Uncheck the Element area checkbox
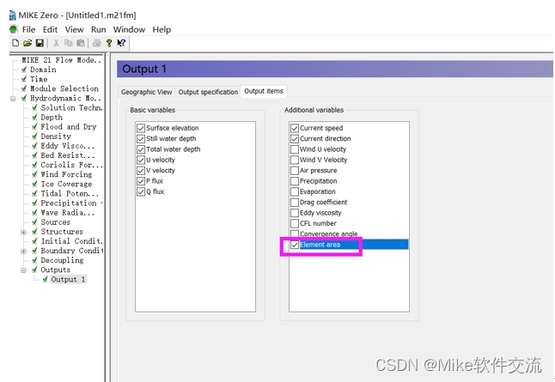Screen dimensions: 555x382 pyautogui.click(x=295, y=245)
